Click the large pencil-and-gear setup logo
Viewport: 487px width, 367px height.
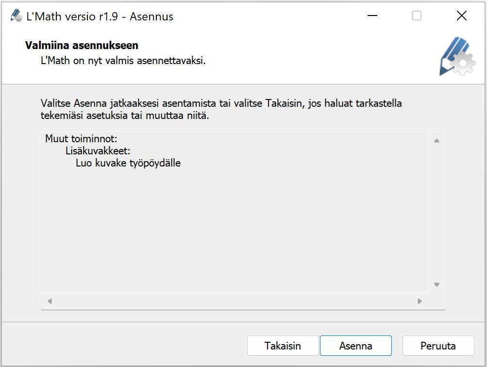(x=457, y=56)
